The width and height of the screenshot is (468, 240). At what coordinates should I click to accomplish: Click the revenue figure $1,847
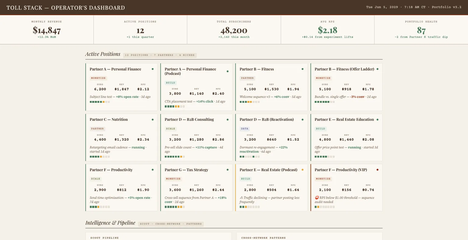pyautogui.click(x=122, y=89)
